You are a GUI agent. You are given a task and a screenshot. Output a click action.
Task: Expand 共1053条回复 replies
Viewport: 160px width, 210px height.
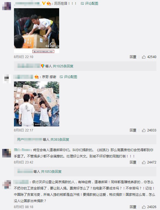pos(51,172)
